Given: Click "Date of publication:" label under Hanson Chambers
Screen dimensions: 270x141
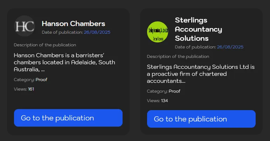Looking at the screenshot, I should 62,32.
